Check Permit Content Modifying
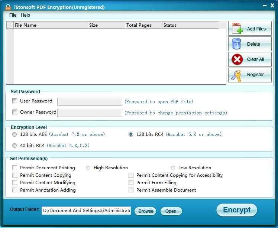Image resolution: width=278 pixels, height=228 pixels. [14, 182]
